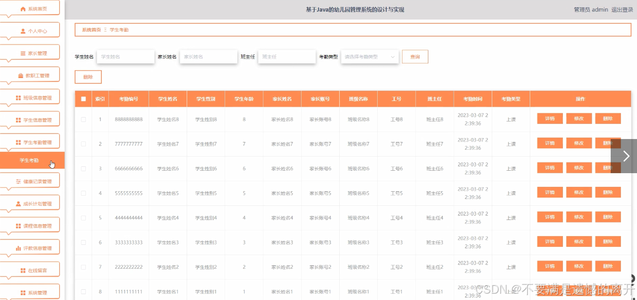
Task: Check the row with 考勤编号 7777777777
Action: click(83, 144)
